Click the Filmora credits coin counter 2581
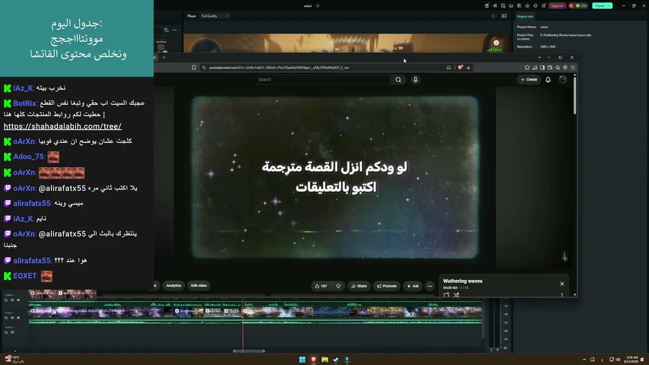The width and height of the screenshot is (649, 365). pyautogui.click(x=578, y=6)
